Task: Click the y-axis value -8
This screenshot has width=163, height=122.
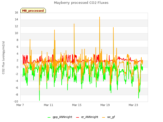Action: (17, 95)
